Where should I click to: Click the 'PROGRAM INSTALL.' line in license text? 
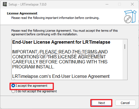(33, 67)
